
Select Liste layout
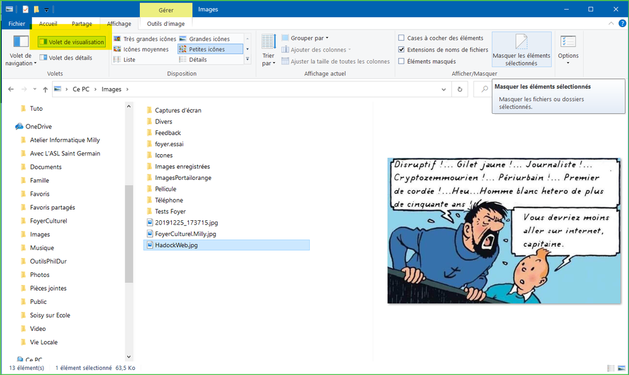[124, 59]
